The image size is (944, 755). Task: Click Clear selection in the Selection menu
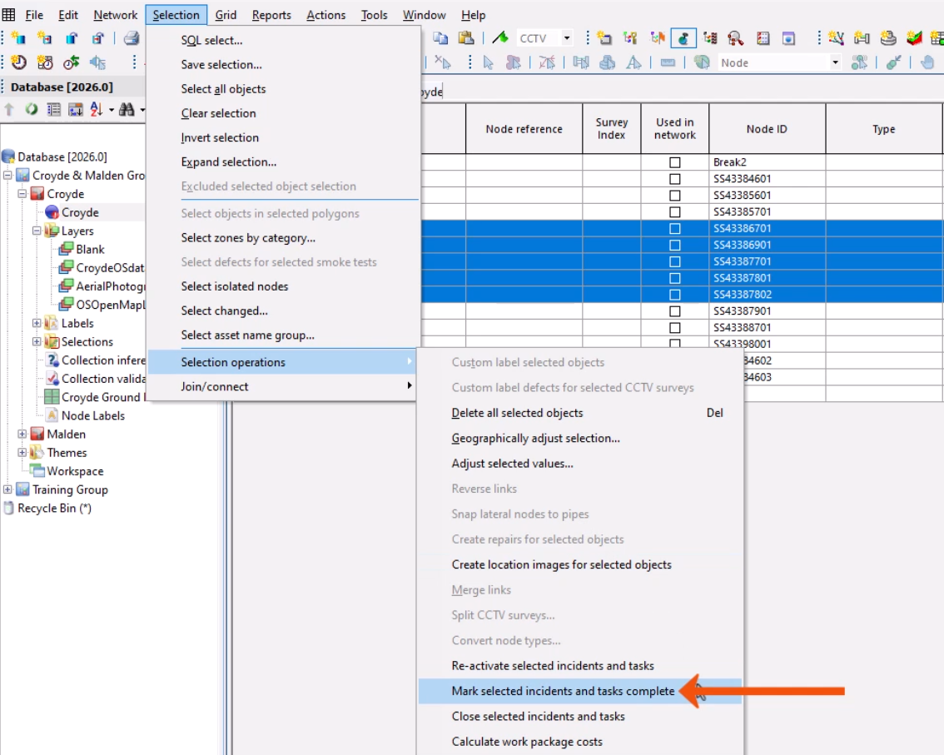tap(219, 113)
